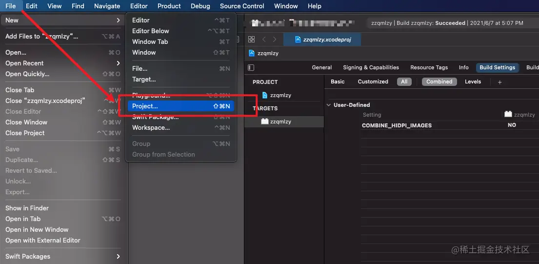Switch to Levels view
The image size is (539, 264).
(473, 81)
